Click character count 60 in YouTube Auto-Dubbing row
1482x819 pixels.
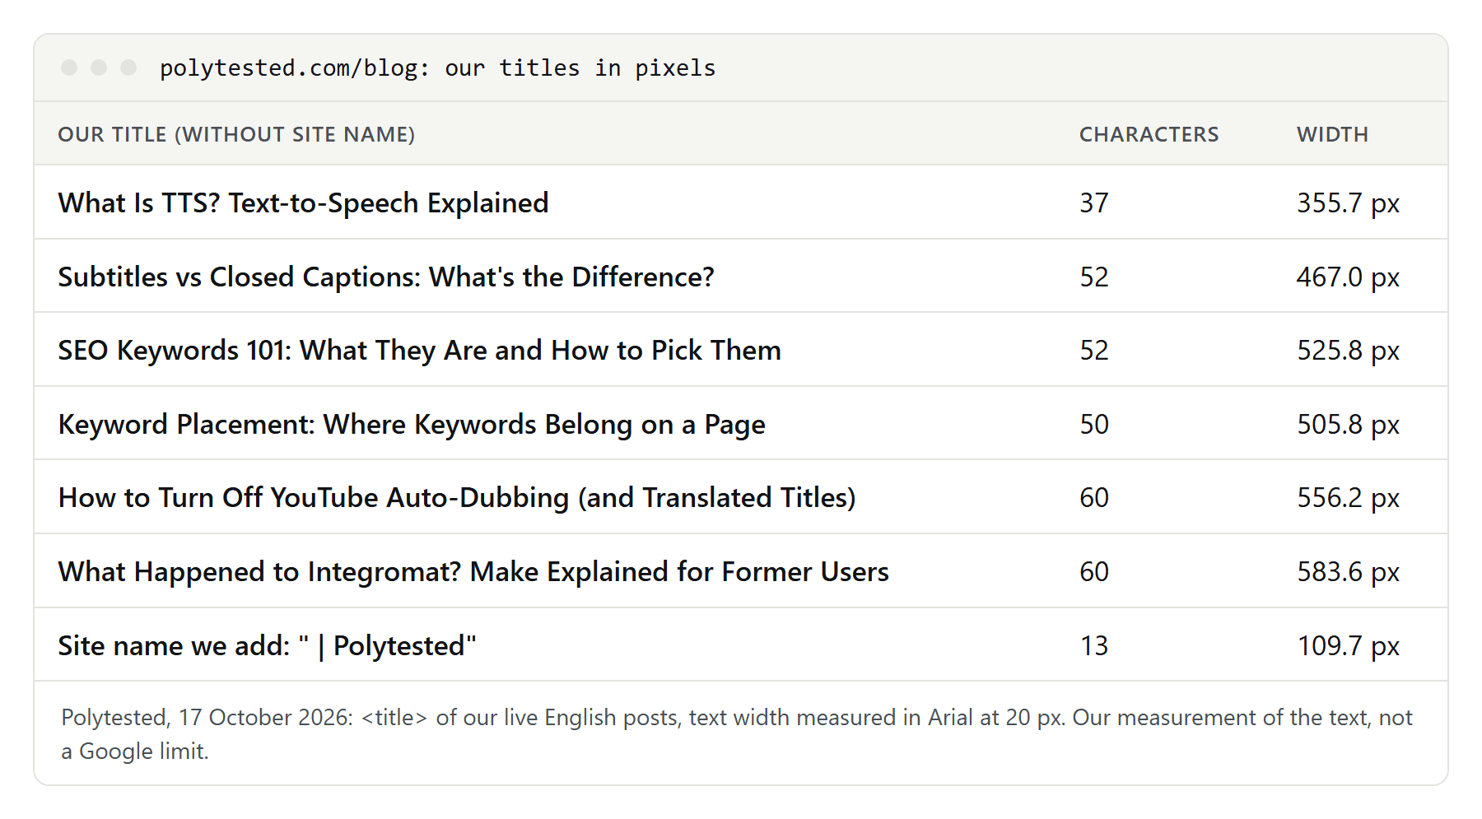click(1094, 498)
